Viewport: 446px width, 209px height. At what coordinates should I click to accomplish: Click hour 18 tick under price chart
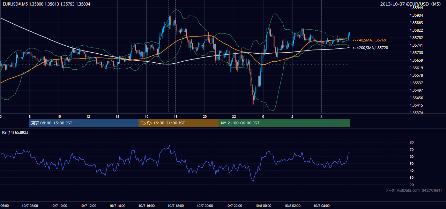click(176, 116)
